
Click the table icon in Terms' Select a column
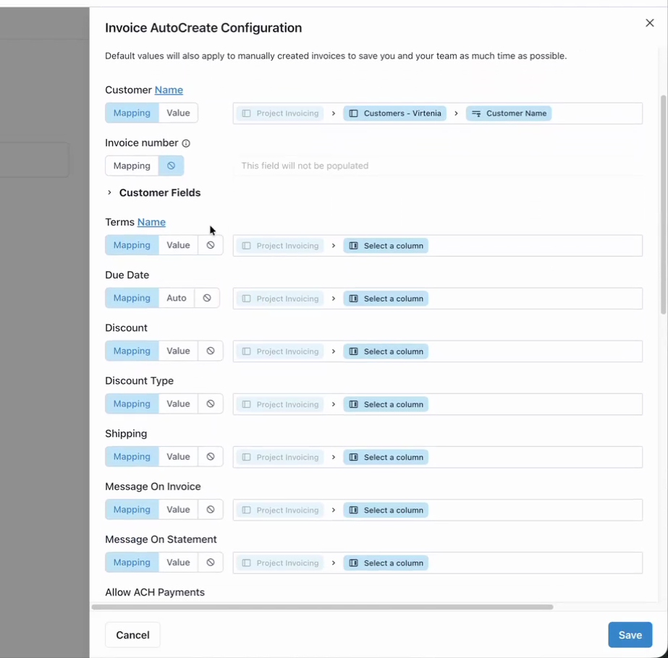354,245
